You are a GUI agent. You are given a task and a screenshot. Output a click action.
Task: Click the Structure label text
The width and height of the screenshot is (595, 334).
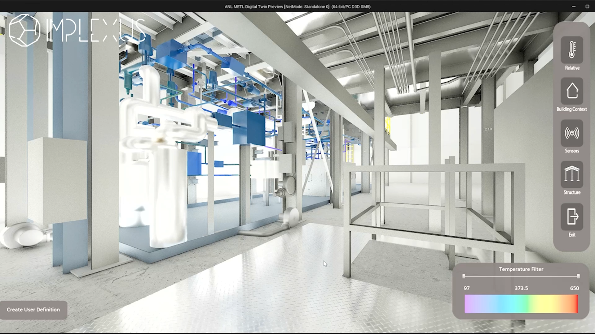click(572, 192)
